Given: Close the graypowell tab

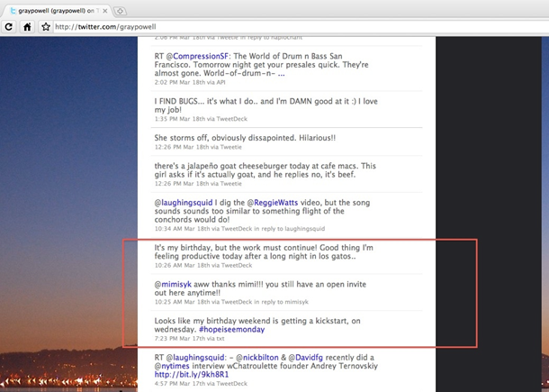Looking at the screenshot, I should (105, 11).
